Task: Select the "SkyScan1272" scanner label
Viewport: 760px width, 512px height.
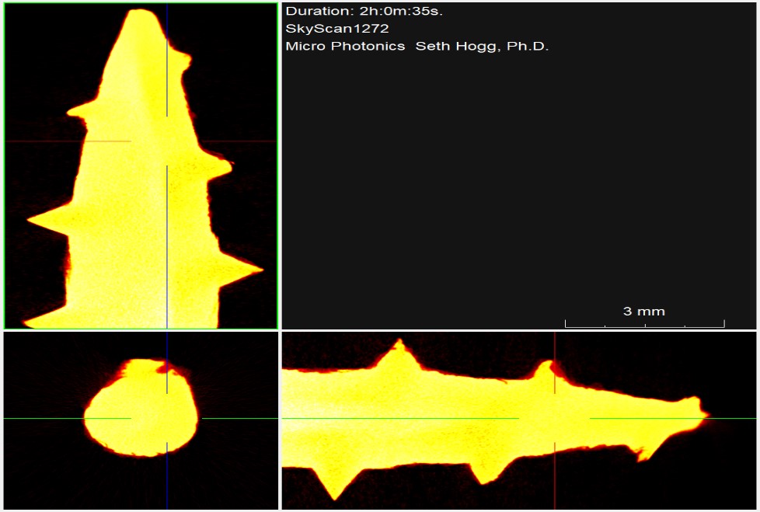Action: 337,29
